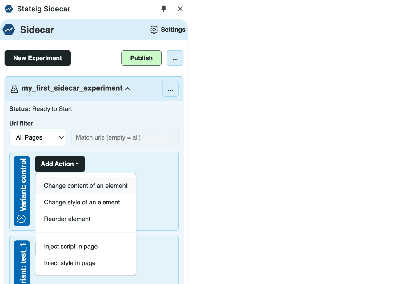Click the experiment flask icon
This screenshot has height=284, width=395.
(14, 89)
